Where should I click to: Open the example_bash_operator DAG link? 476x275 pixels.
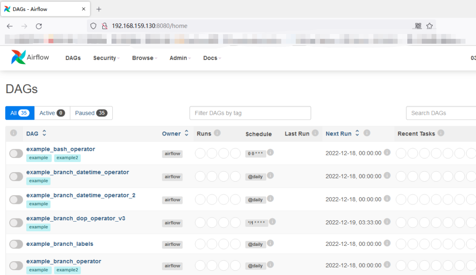pos(61,149)
